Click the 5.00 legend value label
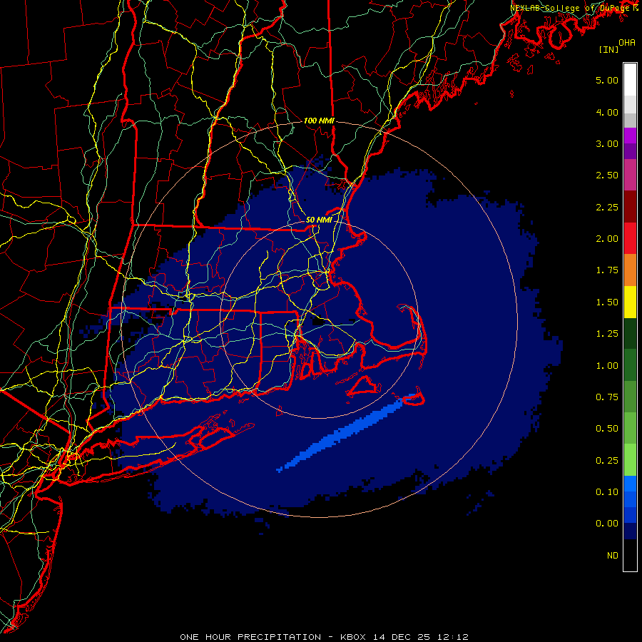Image resolution: width=642 pixels, height=642 pixels. (607, 80)
